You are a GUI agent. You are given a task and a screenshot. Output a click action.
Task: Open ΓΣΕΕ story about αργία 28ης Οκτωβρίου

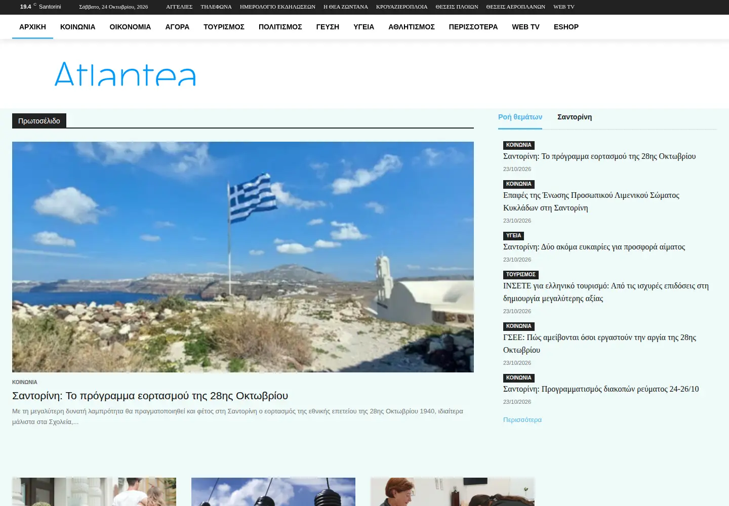point(599,344)
